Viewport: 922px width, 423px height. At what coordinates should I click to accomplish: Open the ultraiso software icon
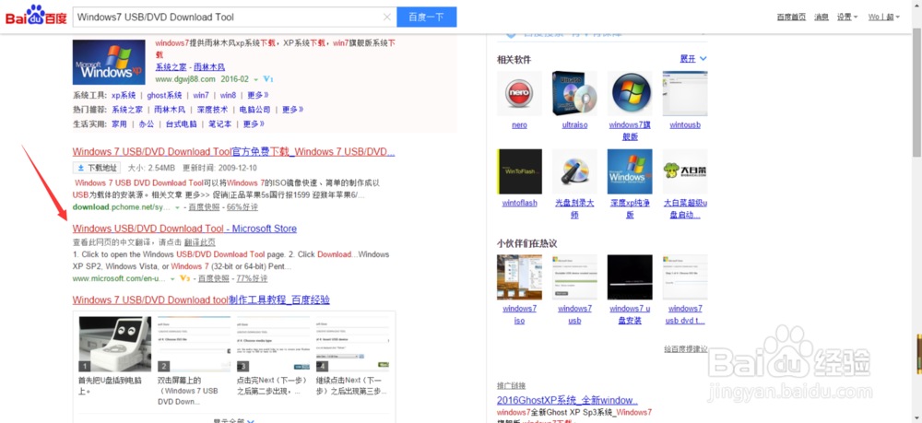click(574, 93)
